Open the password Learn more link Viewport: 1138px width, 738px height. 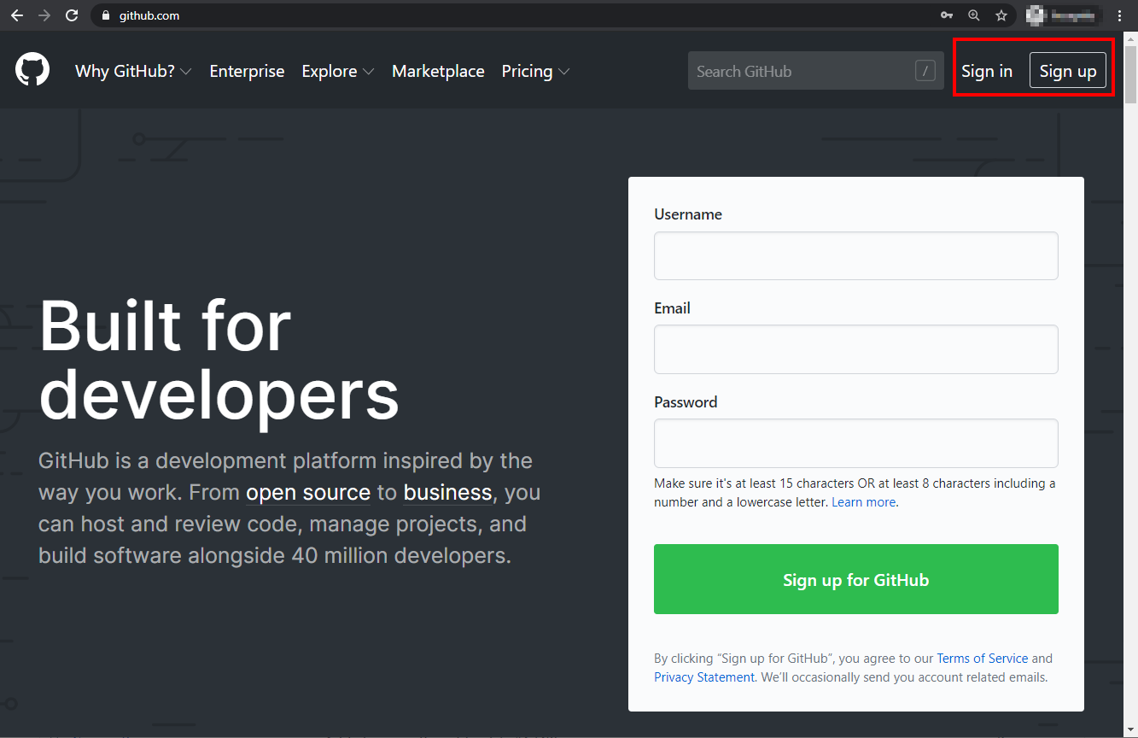pos(863,501)
